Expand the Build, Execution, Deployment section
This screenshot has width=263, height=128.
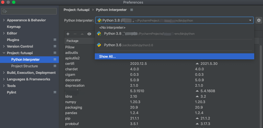(4, 73)
